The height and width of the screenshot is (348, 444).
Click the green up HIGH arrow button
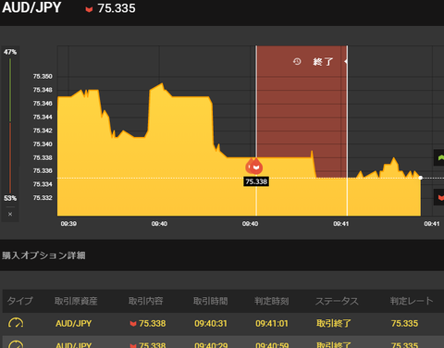(439, 157)
